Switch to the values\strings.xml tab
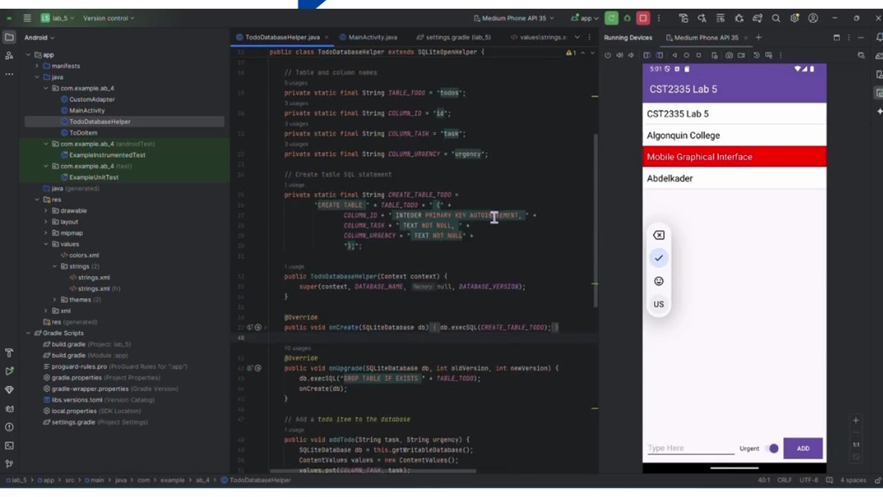 click(x=538, y=37)
